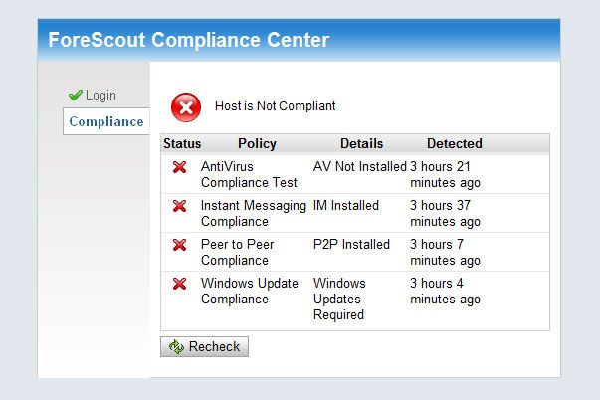Viewport: 600px width, 400px height.
Task: Open the Login step in sidebar
Action: [x=100, y=96]
